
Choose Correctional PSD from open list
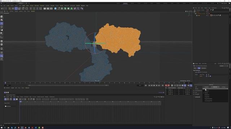tap(208, 101)
